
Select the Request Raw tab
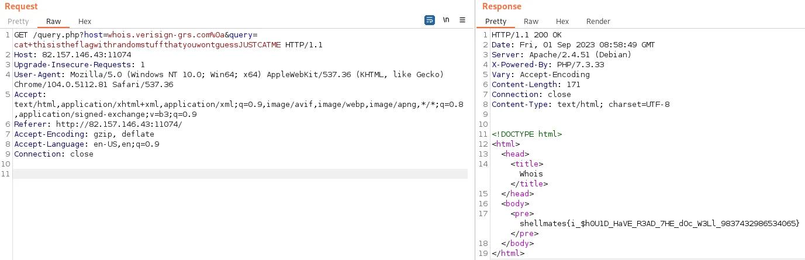(53, 22)
